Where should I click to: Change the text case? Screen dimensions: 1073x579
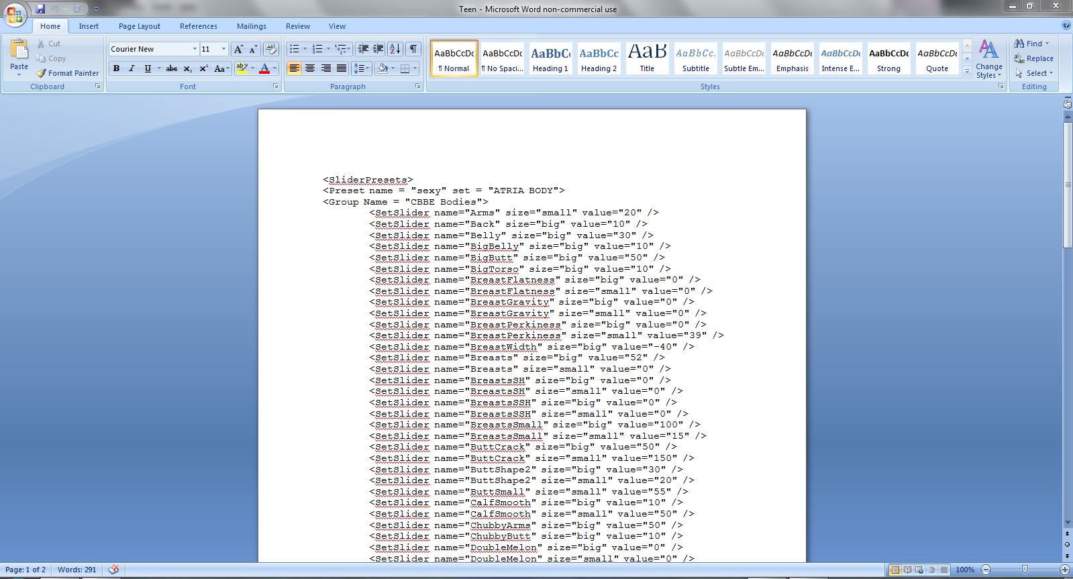(x=221, y=68)
